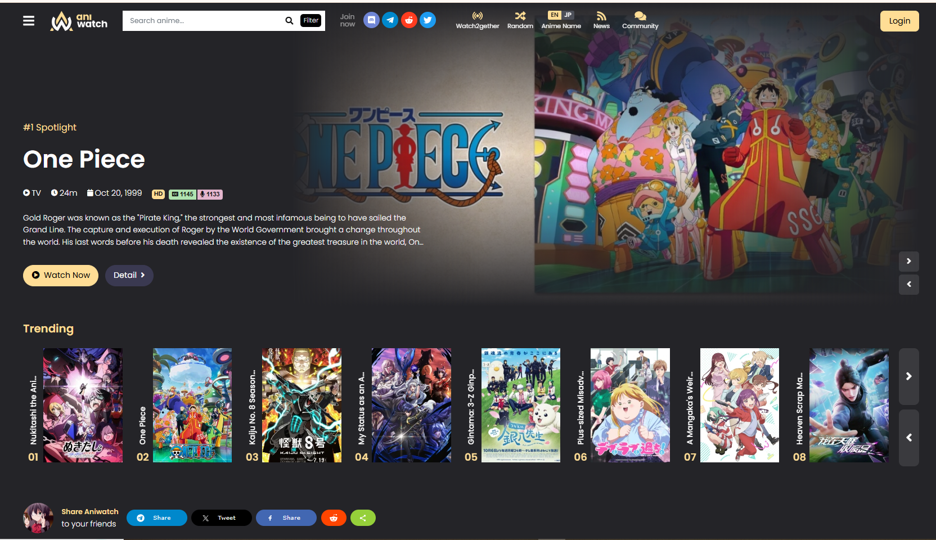
Task: Tweet Aniwatch on X
Action: coord(222,518)
